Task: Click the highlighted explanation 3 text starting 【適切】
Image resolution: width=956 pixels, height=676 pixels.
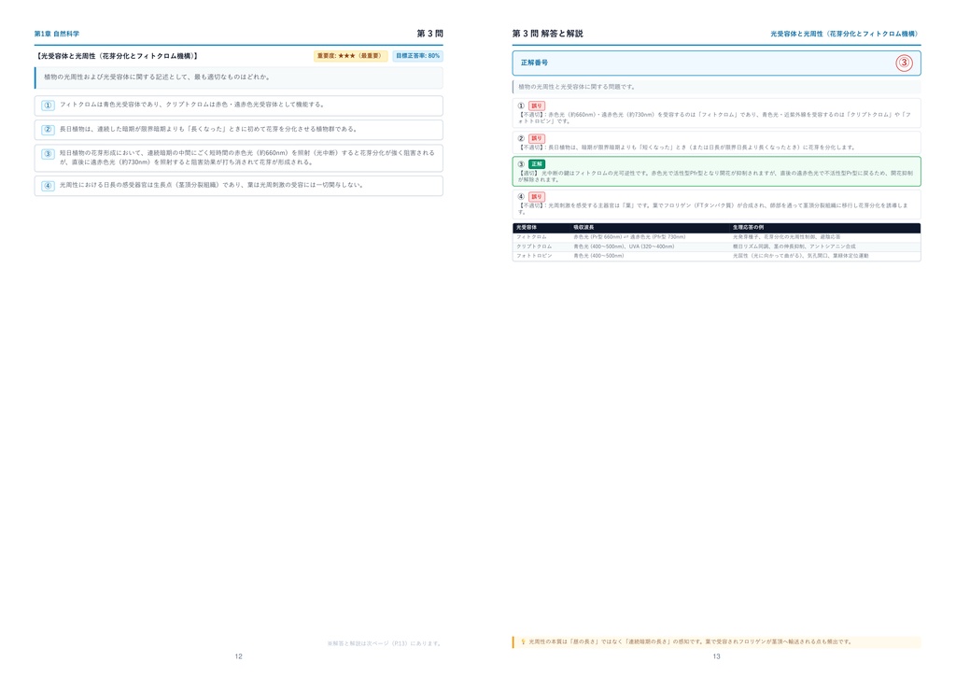Action: pos(715,176)
